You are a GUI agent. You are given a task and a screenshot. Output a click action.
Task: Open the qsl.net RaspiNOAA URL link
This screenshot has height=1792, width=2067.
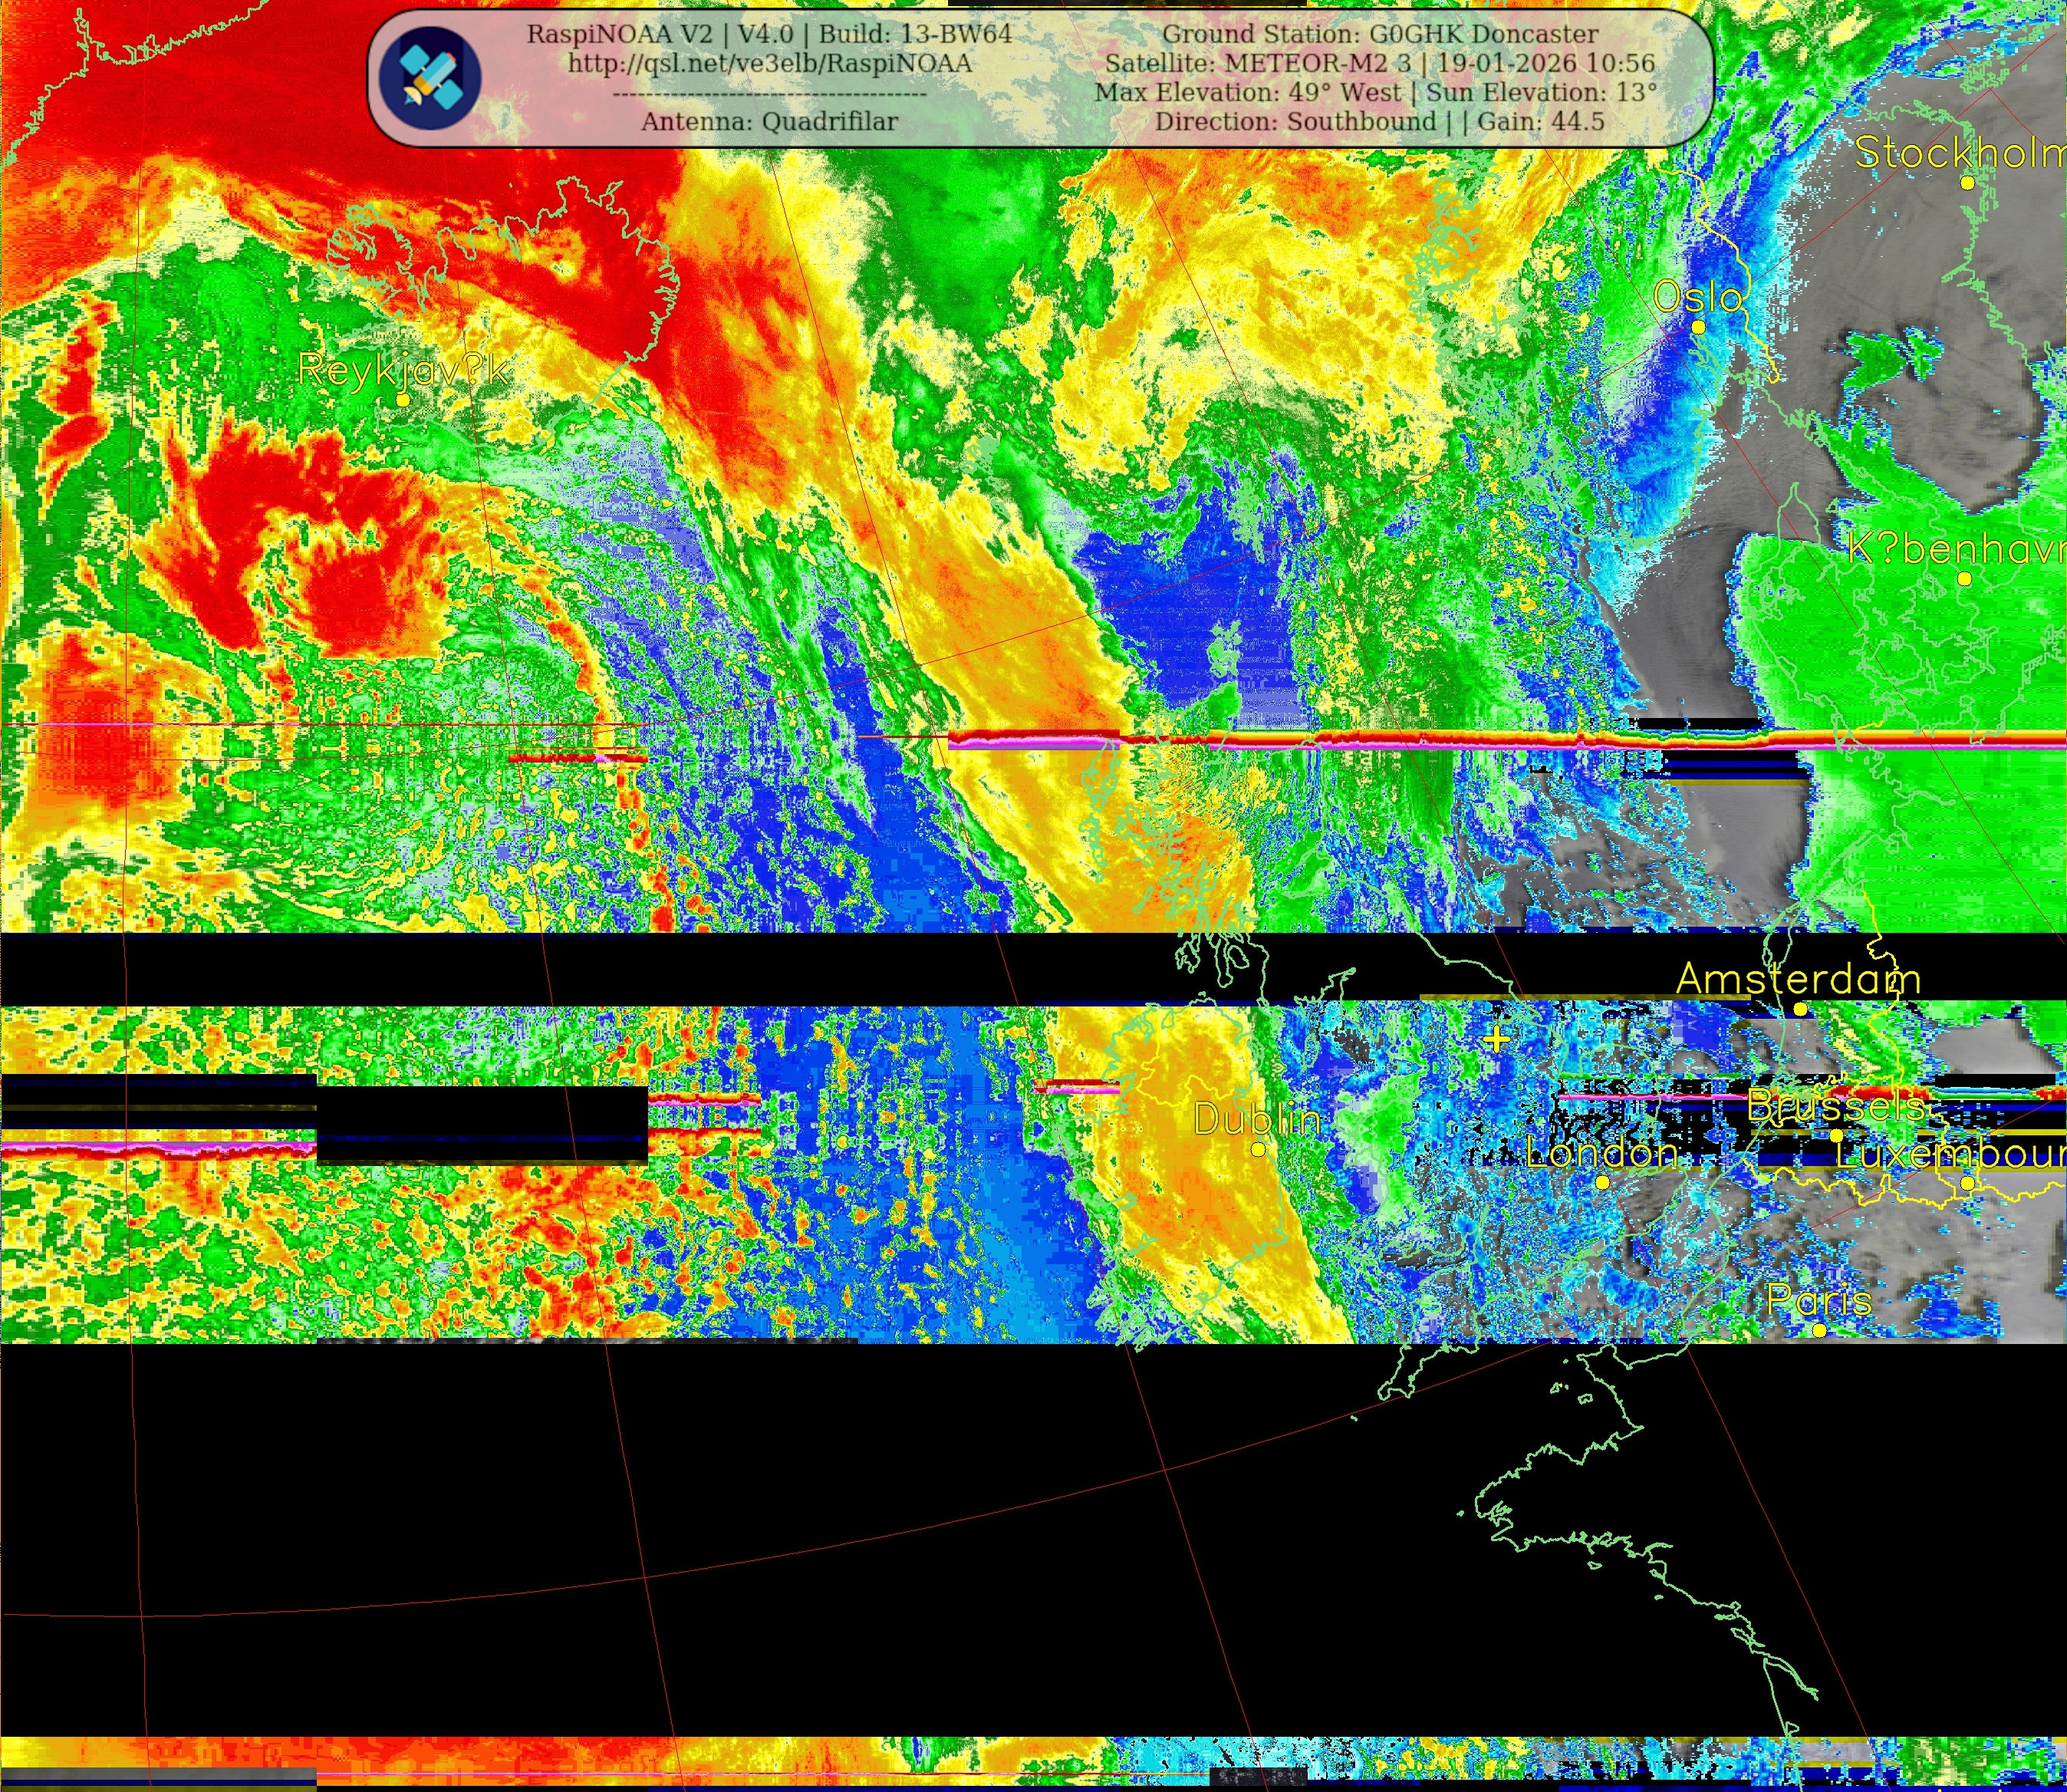(769, 63)
